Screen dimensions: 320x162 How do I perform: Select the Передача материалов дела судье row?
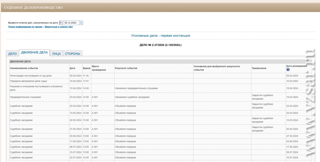coord(29,81)
